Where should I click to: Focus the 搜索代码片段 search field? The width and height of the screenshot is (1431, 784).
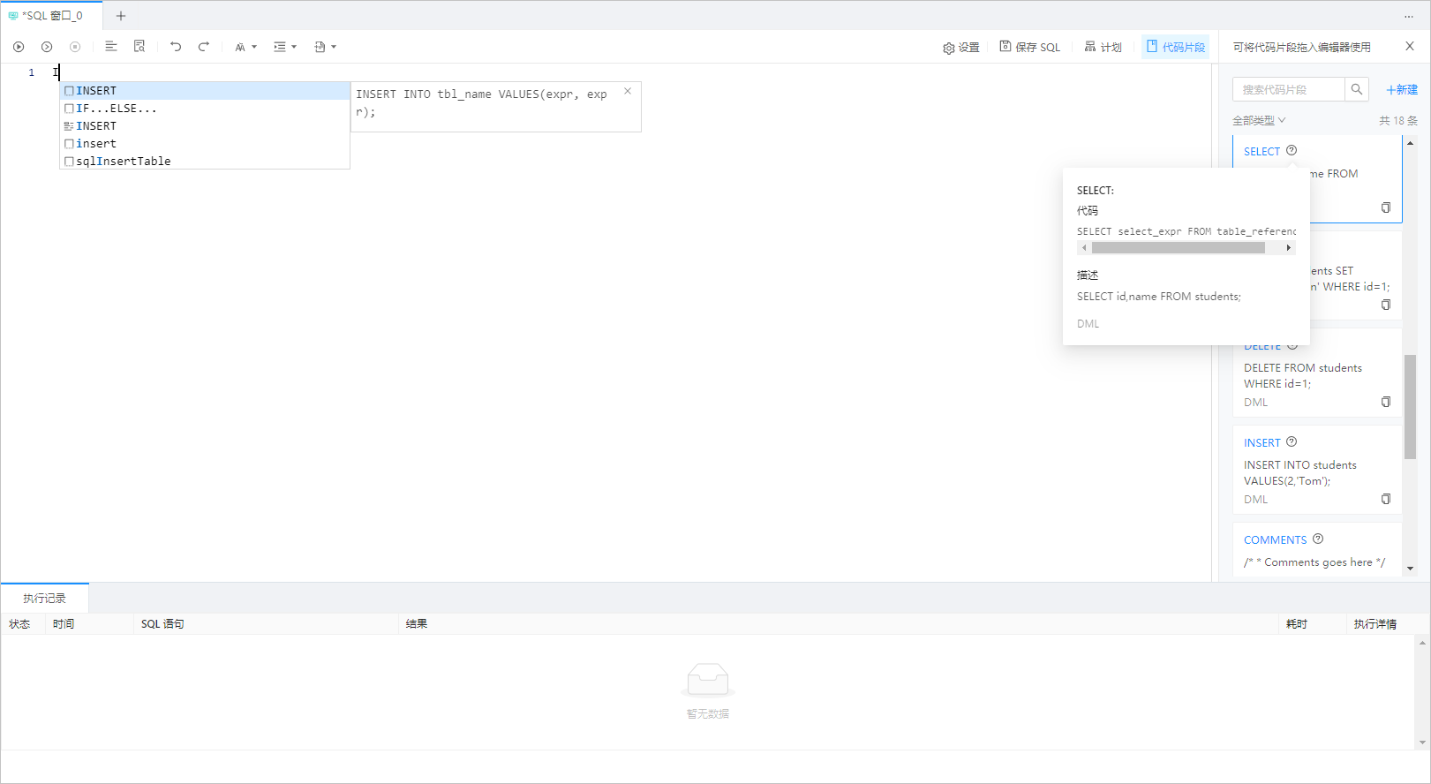click(x=1288, y=89)
